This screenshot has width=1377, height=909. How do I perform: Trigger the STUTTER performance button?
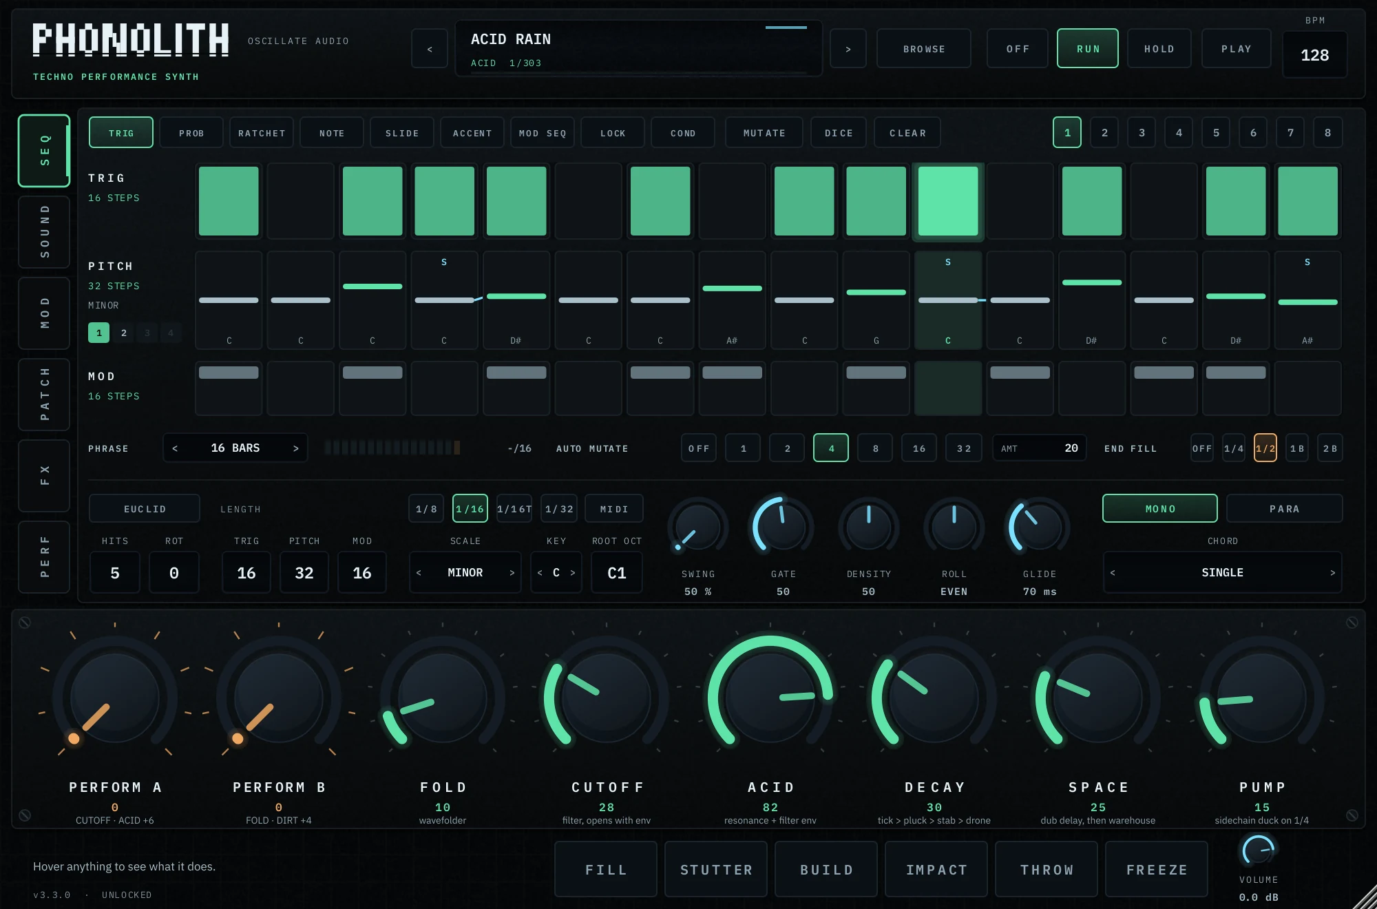pyautogui.click(x=716, y=870)
